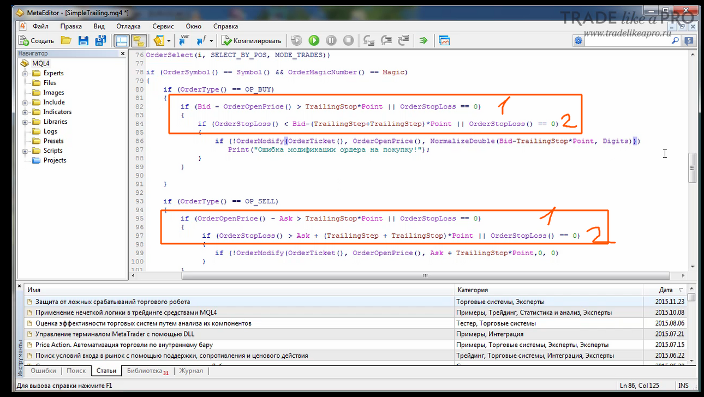704x397 pixels.
Task: Click the code styler toolbar icon
Action: (x=159, y=40)
